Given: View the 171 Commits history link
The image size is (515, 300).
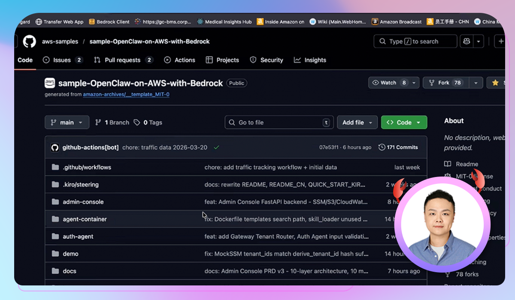Looking at the screenshot, I should pos(398,147).
